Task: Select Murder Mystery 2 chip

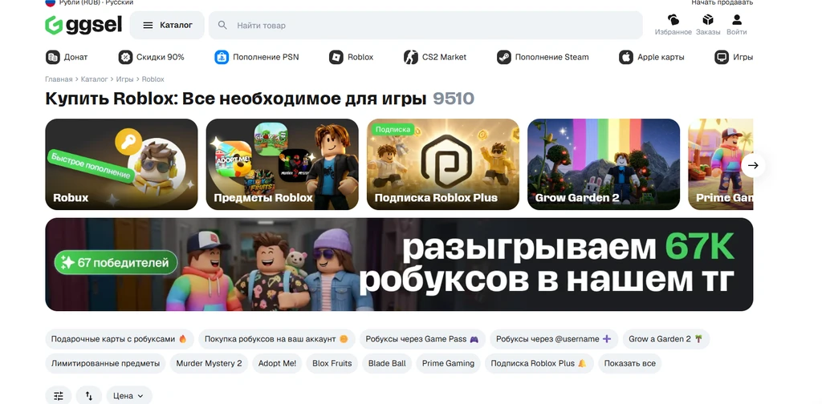Action: [210, 363]
